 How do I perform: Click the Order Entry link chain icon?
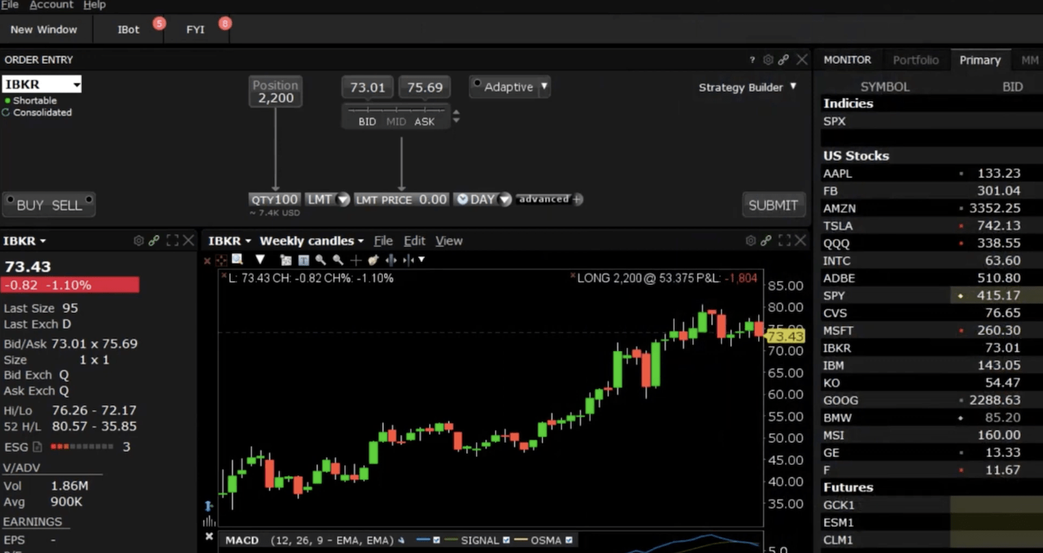tap(784, 59)
